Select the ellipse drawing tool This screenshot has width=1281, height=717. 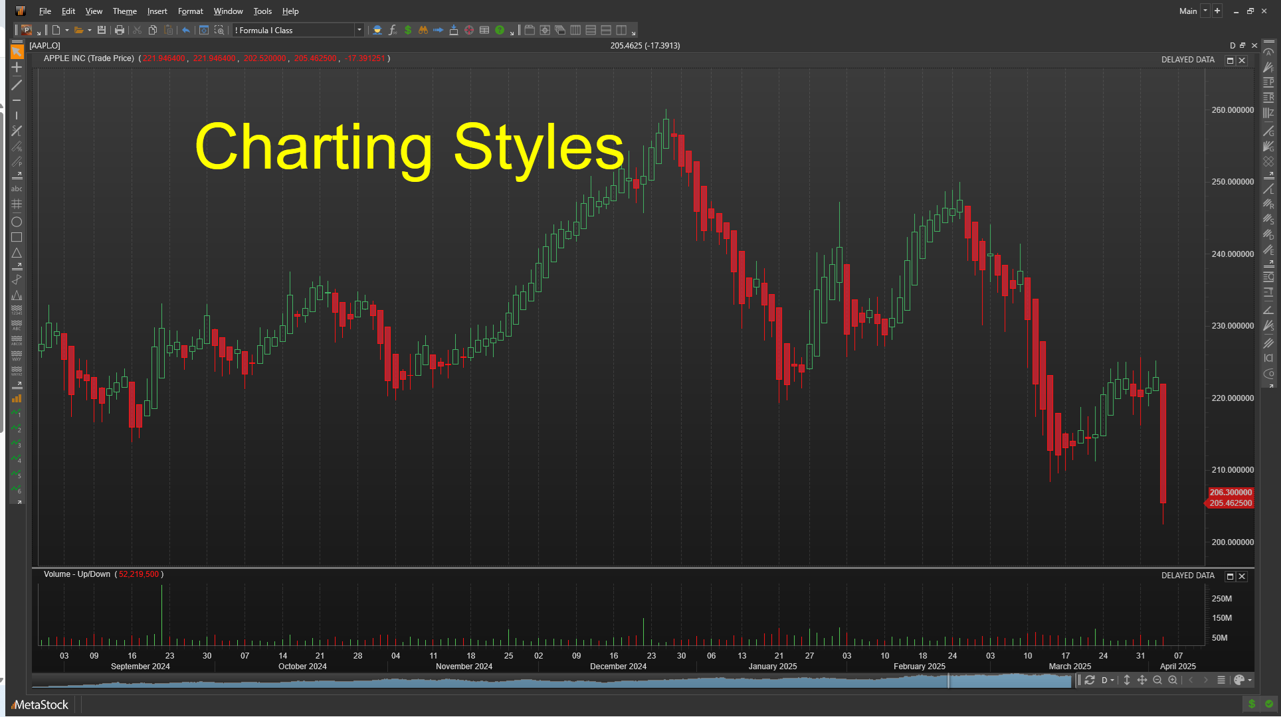pyautogui.click(x=17, y=222)
